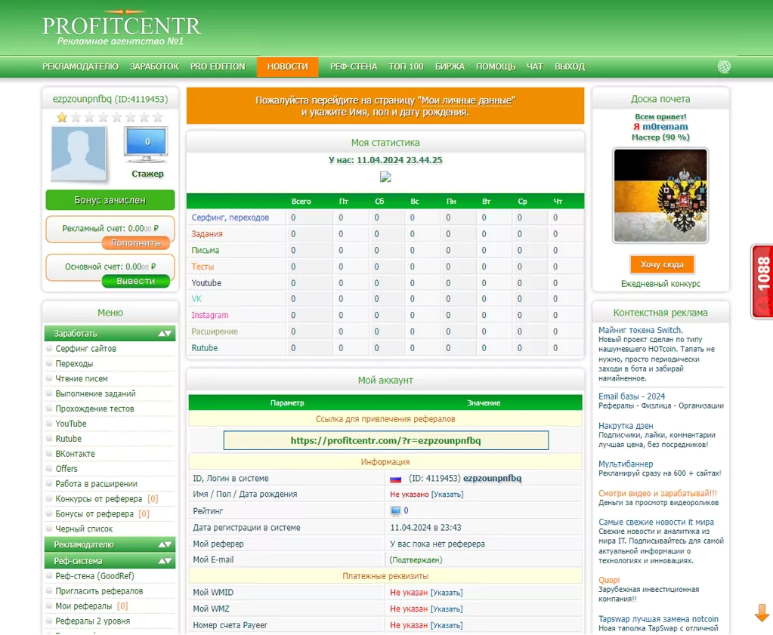773x635 pixels.
Task: Expand the Рекламодателю menu section
Action: (165, 545)
